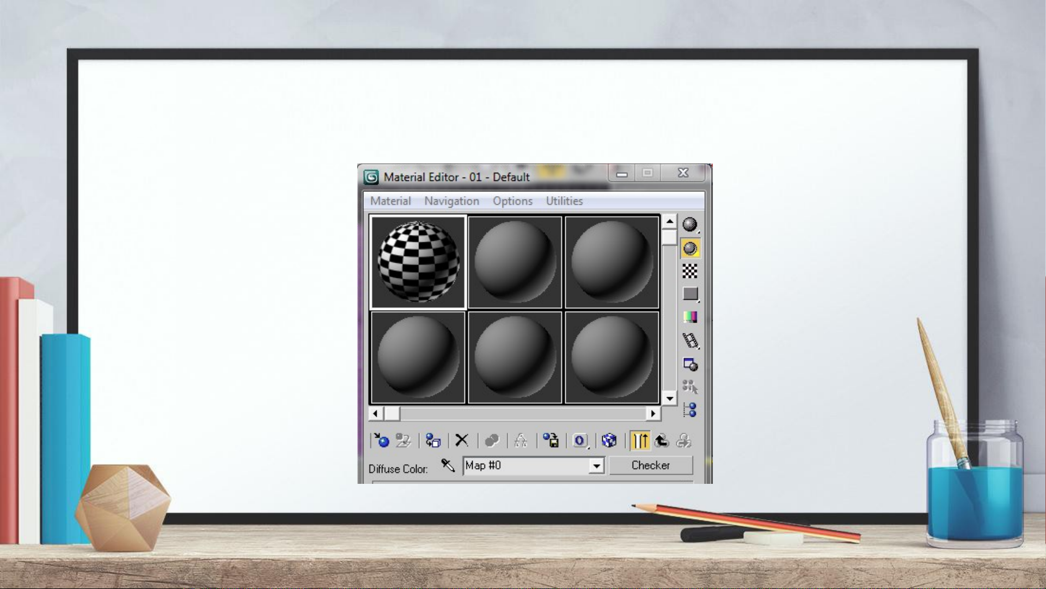Image resolution: width=1046 pixels, height=589 pixels.
Task: Open the Material menu
Action: click(390, 201)
